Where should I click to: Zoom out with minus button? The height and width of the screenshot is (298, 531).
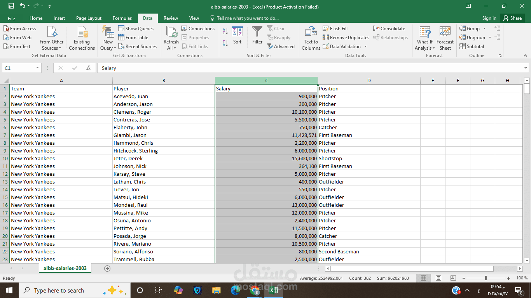coord(463,278)
